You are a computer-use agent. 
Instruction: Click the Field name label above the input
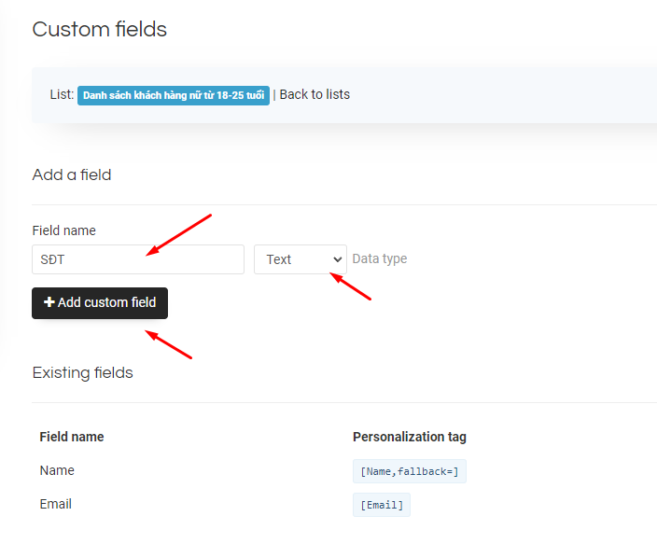click(x=63, y=230)
